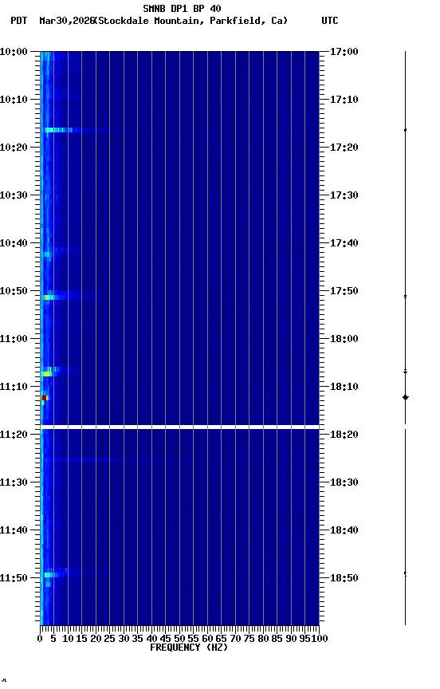Click the 11:10 PDT time label

tap(14, 387)
